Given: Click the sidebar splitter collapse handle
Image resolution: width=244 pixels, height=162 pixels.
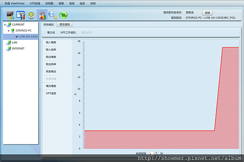Looking at the screenshot, I should [39, 90].
